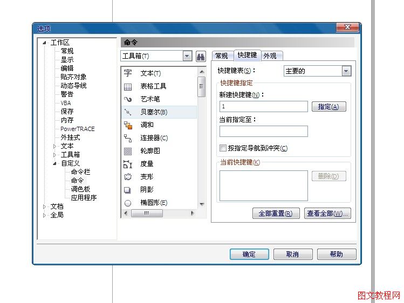Click the binoculars search icon
The height and width of the screenshot is (303, 404).
click(x=201, y=56)
